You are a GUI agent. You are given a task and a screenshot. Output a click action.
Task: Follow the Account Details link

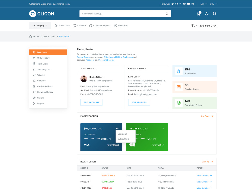(106, 60)
